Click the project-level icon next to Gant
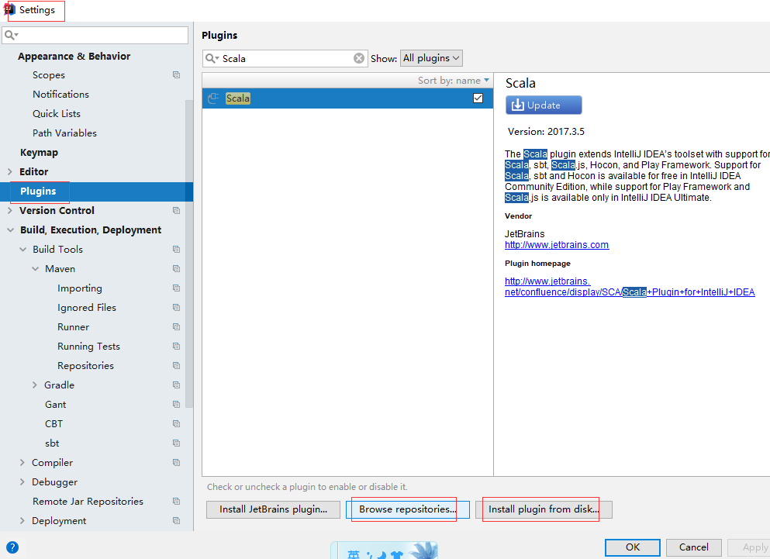The width and height of the screenshot is (770, 559). coord(176,404)
